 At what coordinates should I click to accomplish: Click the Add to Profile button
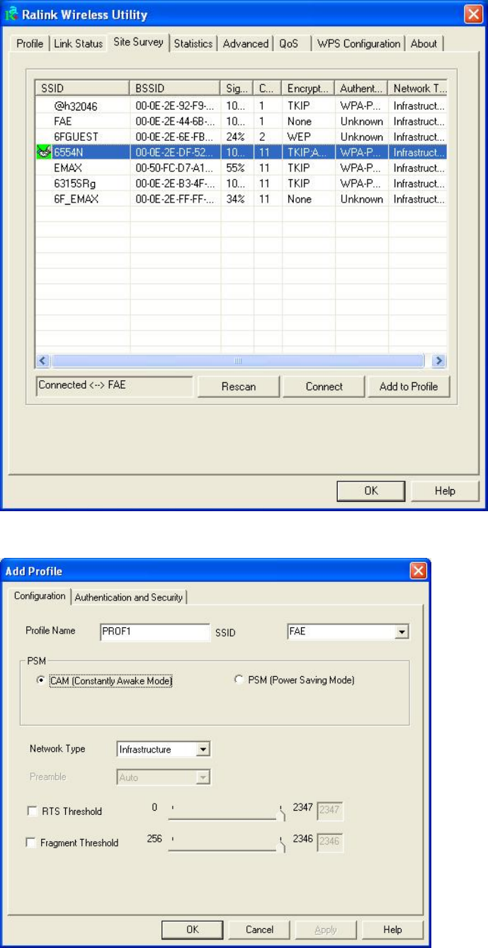click(x=409, y=387)
